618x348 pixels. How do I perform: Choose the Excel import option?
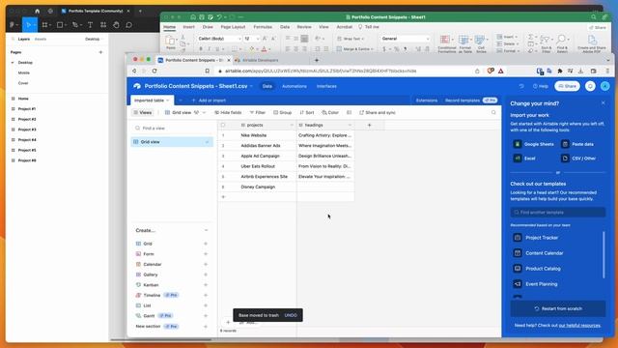tap(525, 159)
